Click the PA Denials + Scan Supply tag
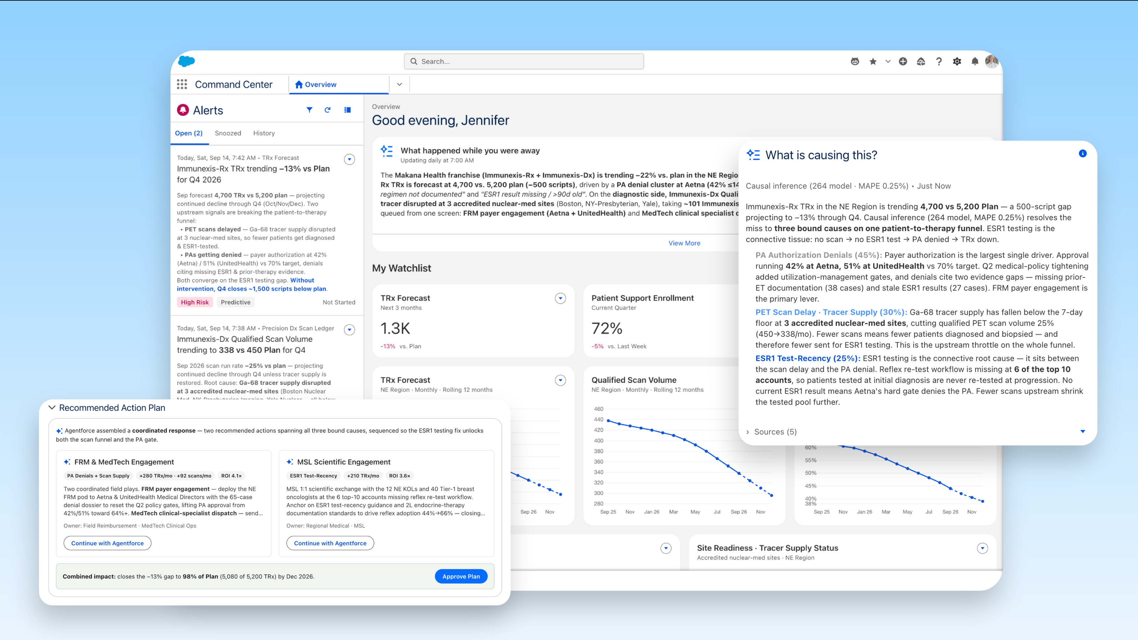The width and height of the screenshot is (1138, 640). [x=98, y=476]
